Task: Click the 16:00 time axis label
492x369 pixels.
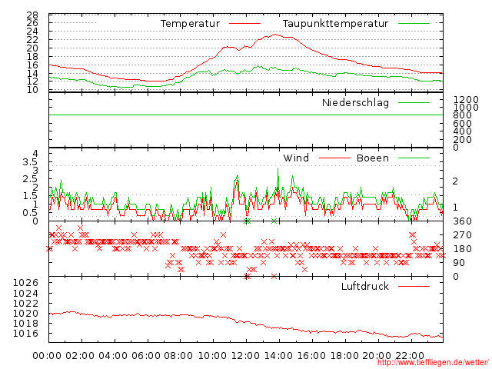Action: pos(311,356)
